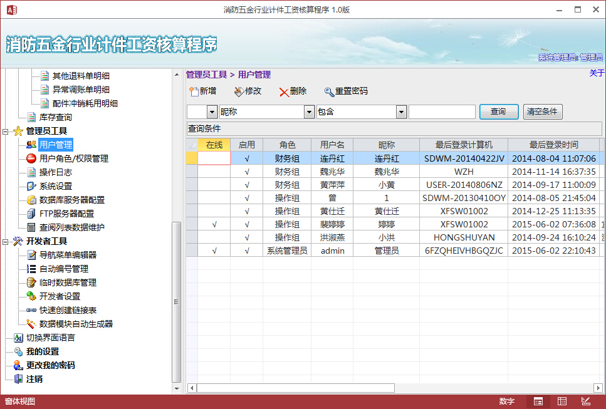Image resolution: width=606 pixels, height=409 pixels.
Task: Open 其他退料单明细 document icon
Action: click(x=45, y=76)
